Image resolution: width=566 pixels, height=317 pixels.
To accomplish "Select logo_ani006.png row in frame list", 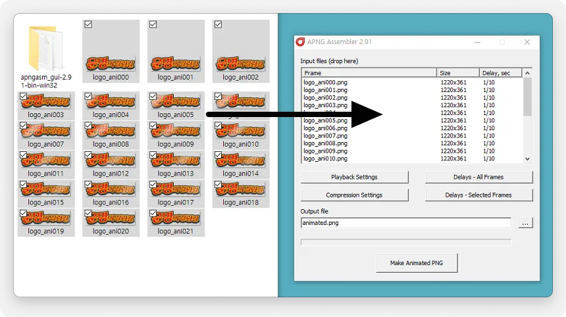I will coord(411,128).
